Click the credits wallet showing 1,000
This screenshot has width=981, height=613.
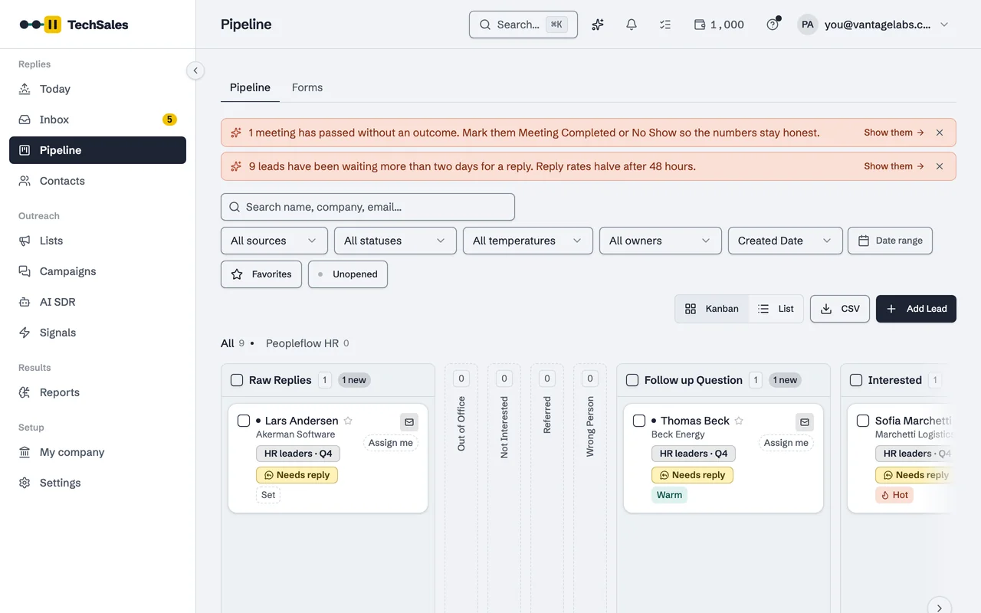(x=719, y=25)
